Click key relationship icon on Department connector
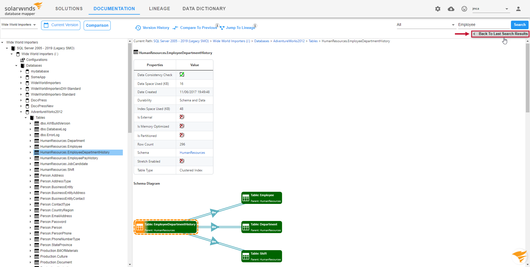 [214, 227]
